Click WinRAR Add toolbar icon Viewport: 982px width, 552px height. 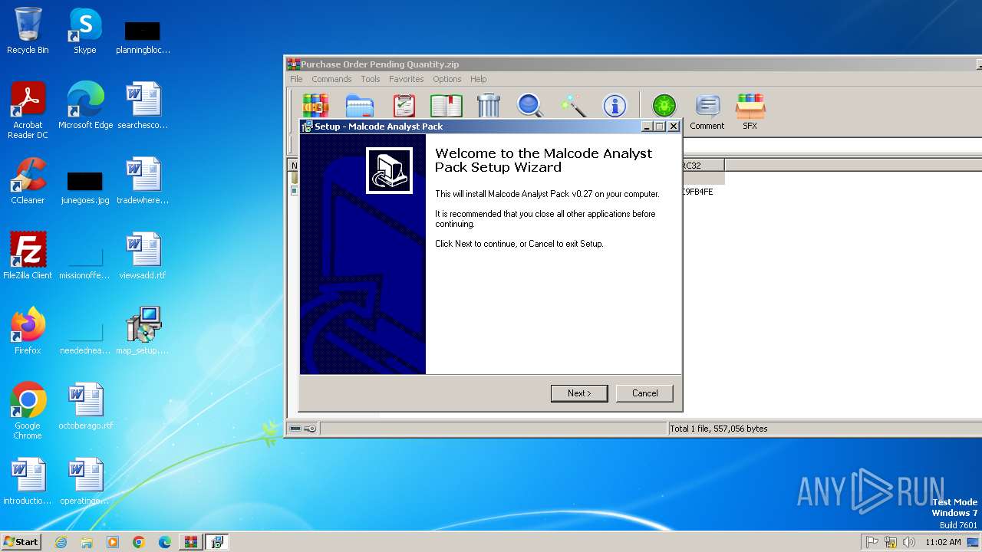coord(315,106)
